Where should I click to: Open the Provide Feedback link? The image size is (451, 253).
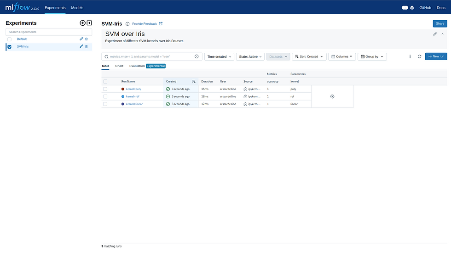[x=147, y=24]
